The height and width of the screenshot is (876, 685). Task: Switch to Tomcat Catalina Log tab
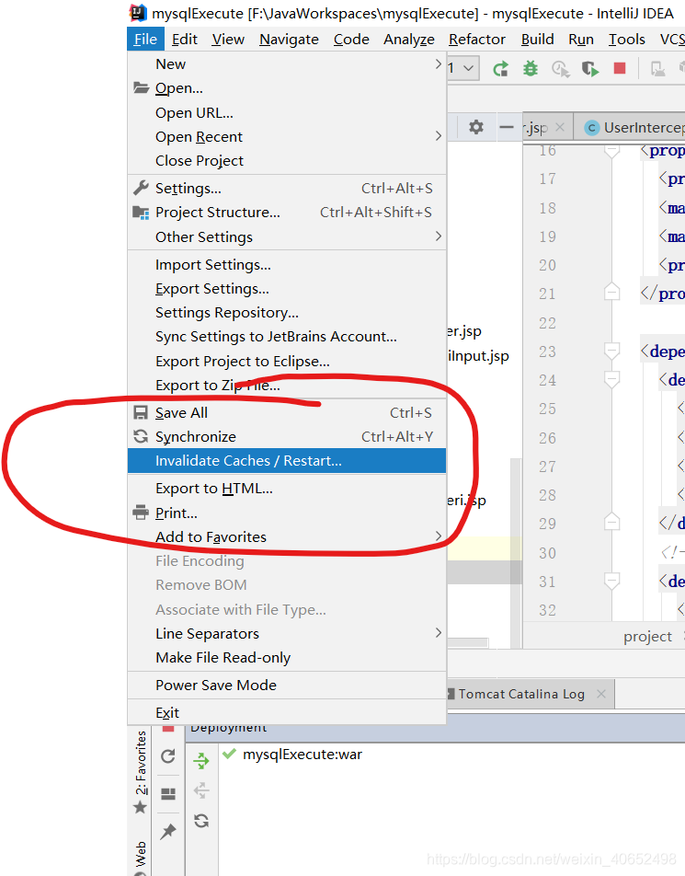[521, 694]
